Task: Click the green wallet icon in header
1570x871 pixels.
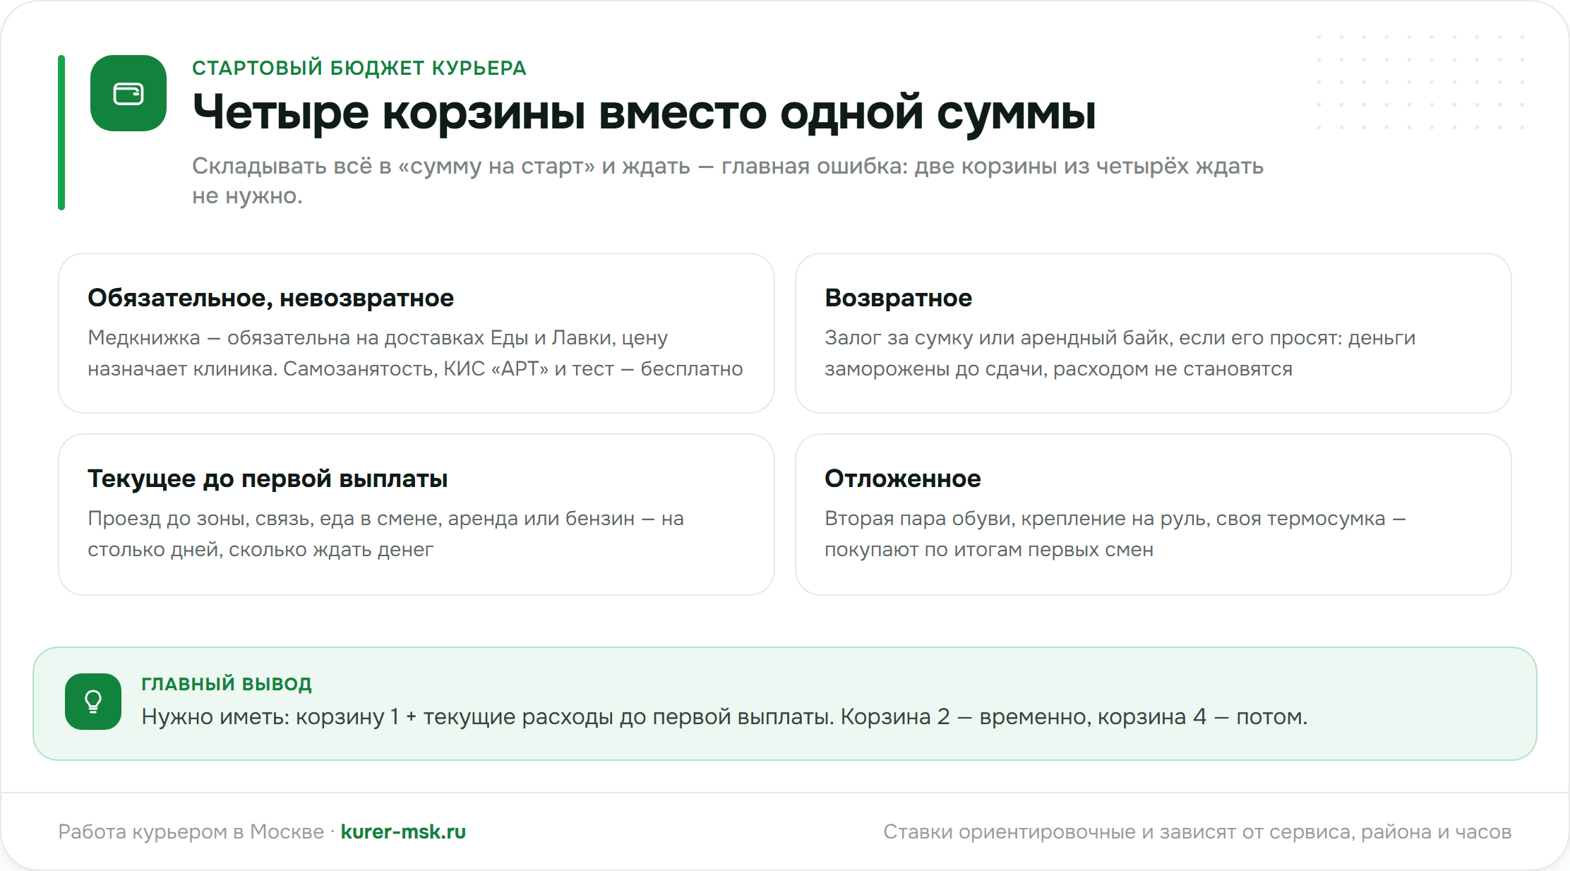Action: pos(128,93)
